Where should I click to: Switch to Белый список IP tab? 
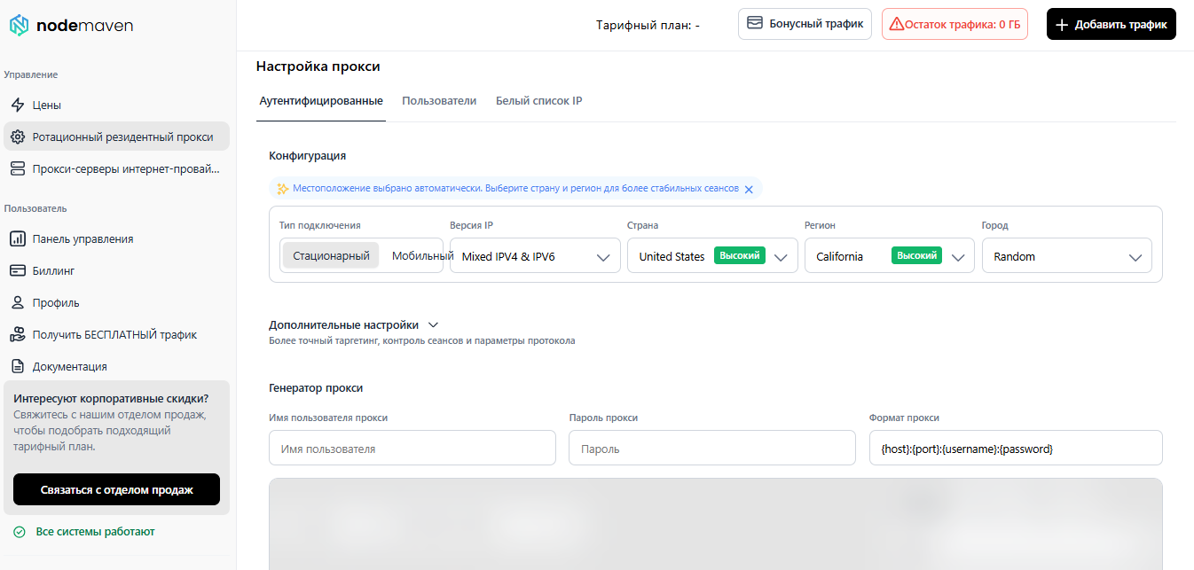538,101
